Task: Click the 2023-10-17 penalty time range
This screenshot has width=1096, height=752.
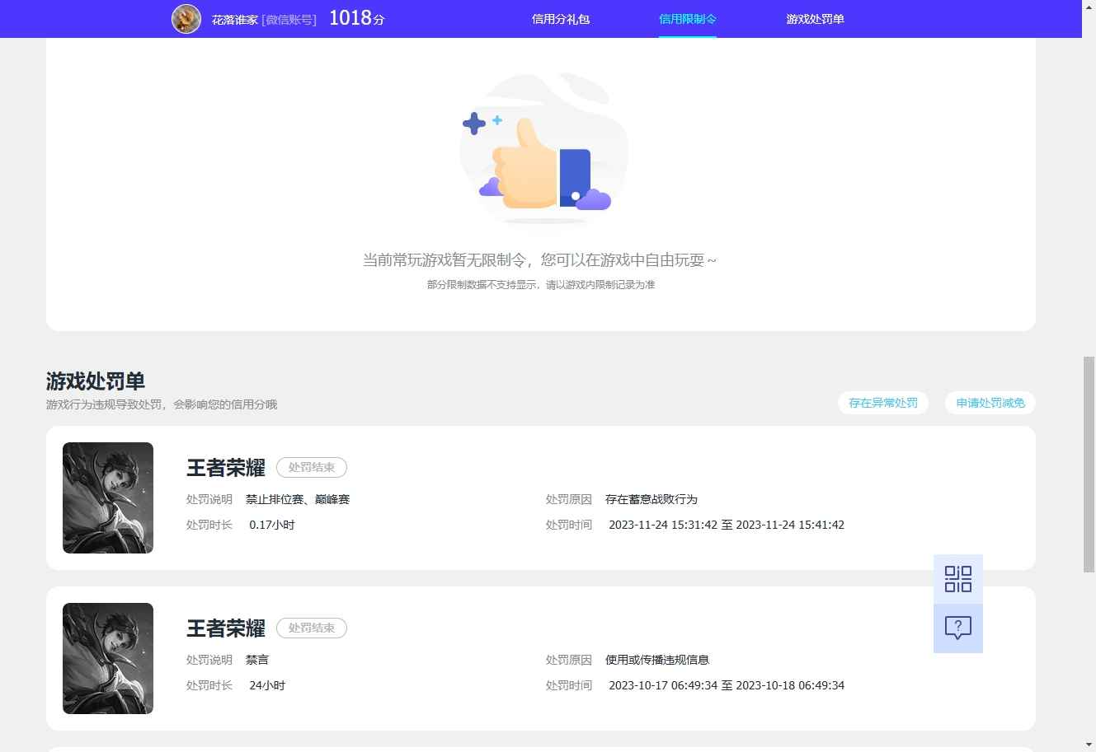Action: pyautogui.click(x=727, y=685)
